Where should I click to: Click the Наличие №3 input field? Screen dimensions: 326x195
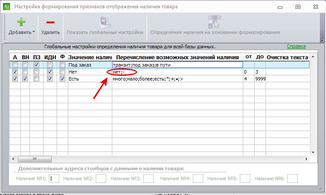coord(148,178)
